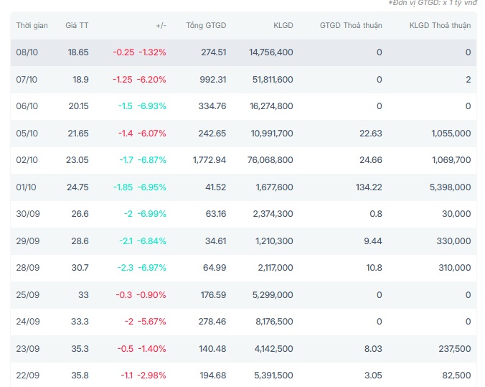Select the 06/10 date cell

27,106
